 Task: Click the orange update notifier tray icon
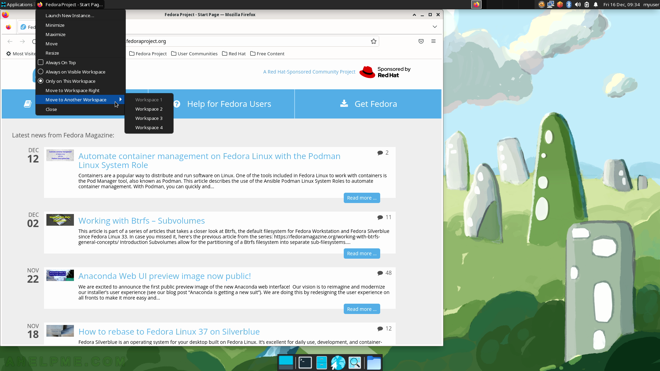pyautogui.click(x=541, y=4)
